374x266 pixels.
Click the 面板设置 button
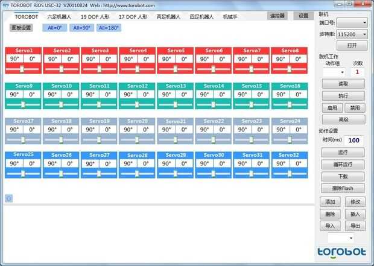pos(21,28)
